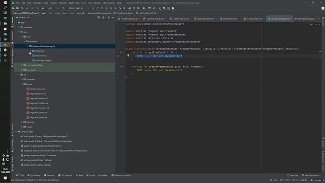Expand the com (androidTest) package
This screenshot has width=325, height=183.
pyautogui.click(x=22, y=65)
